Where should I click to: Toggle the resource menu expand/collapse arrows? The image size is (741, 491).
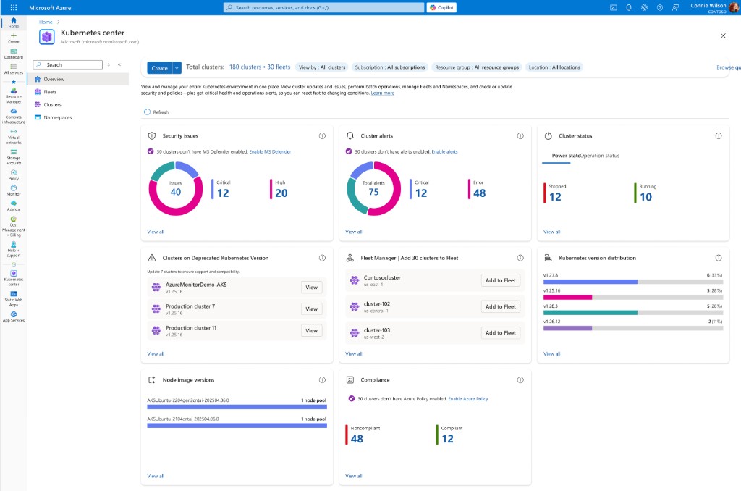click(x=109, y=64)
